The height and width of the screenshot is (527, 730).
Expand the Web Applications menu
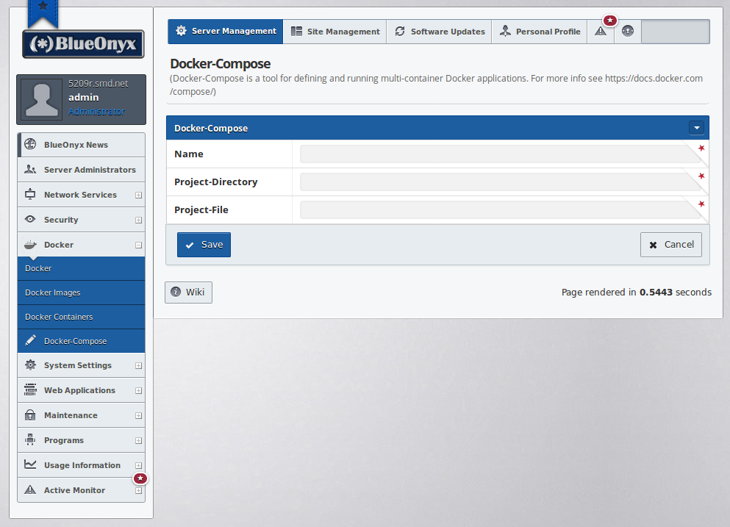[x=138, y=390]
